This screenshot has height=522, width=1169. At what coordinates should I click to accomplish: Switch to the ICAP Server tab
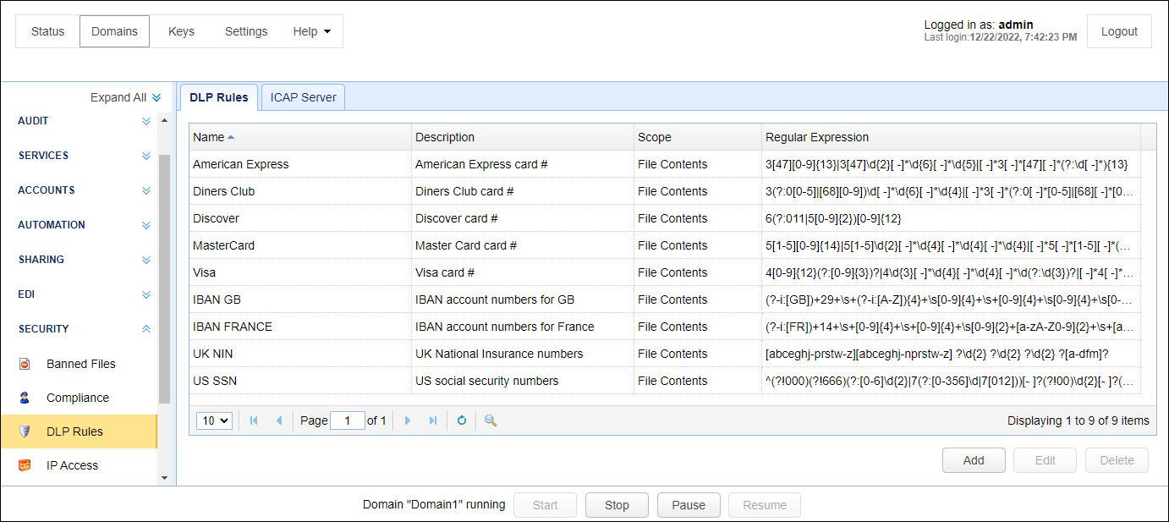303,97
